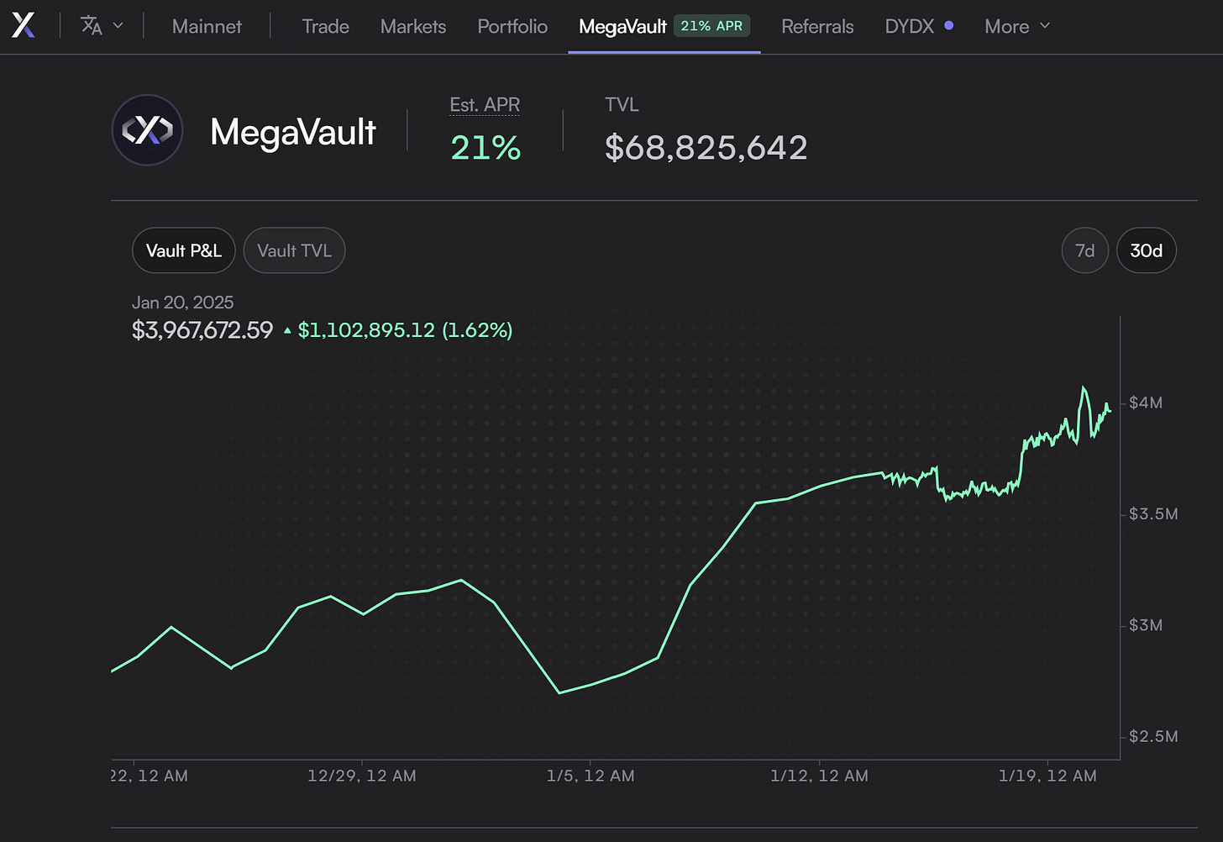The width and height of the screenshot is (1223, 842).
Task: Click the $3,967,672.59 P&L value
Action: pyautogui.click(x=202, y=330)
